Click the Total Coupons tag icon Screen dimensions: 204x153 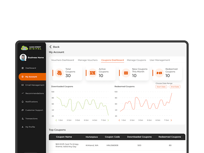click(x=59, y=73)
